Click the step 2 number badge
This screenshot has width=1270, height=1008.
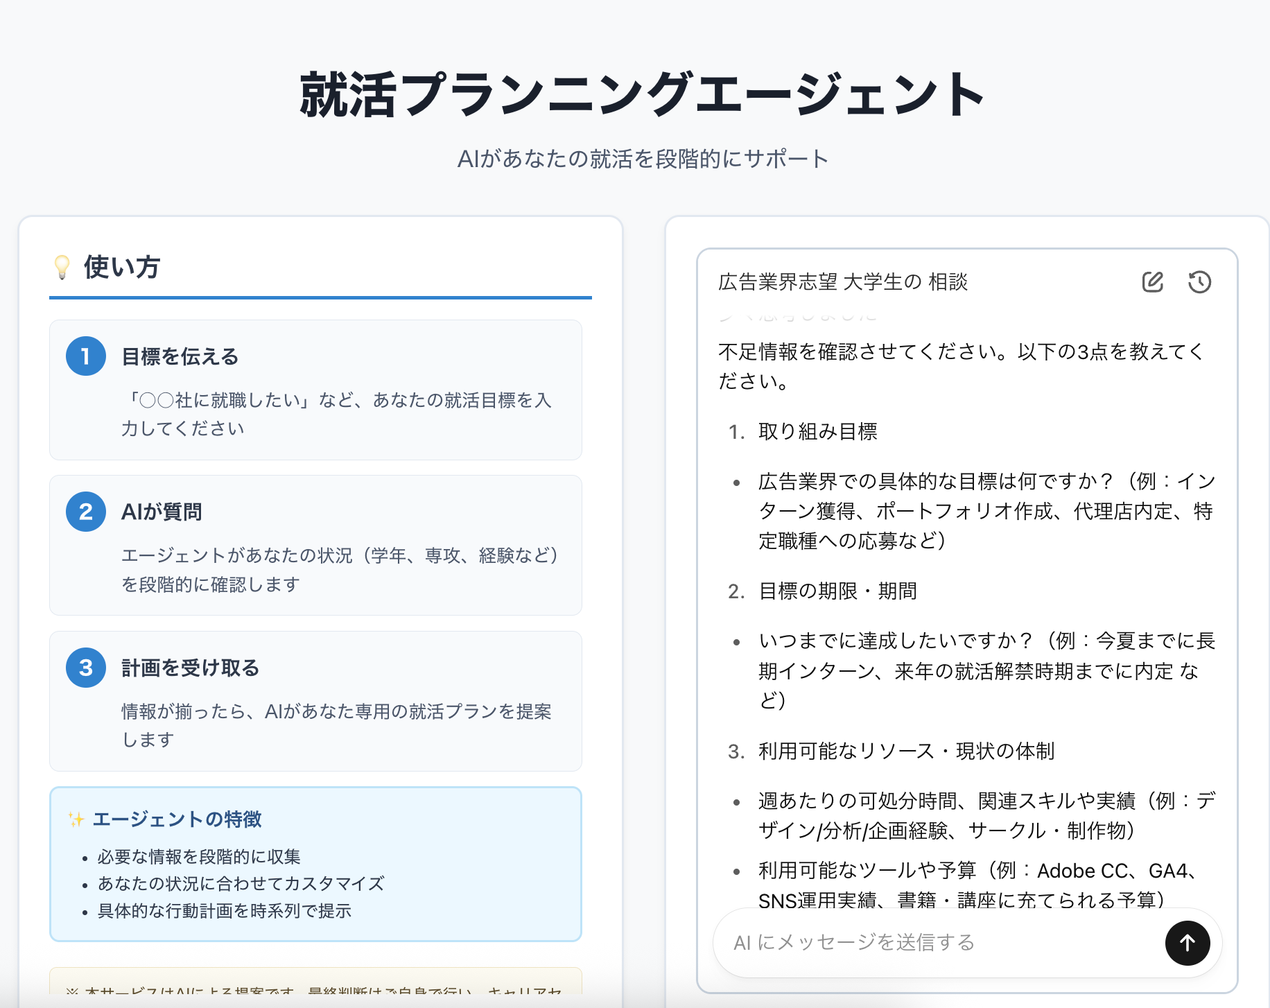(86, 512)
